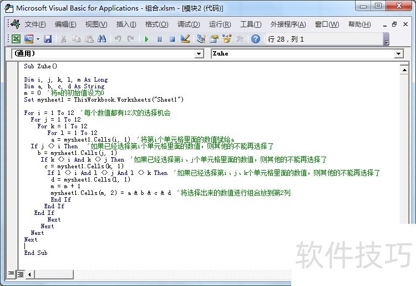Click the Break pause icon

[159, 39]
